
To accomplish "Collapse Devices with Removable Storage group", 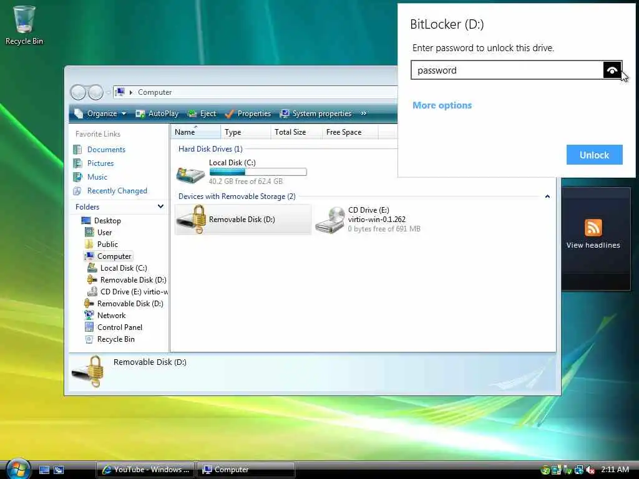I will click(x=547, y=196).
